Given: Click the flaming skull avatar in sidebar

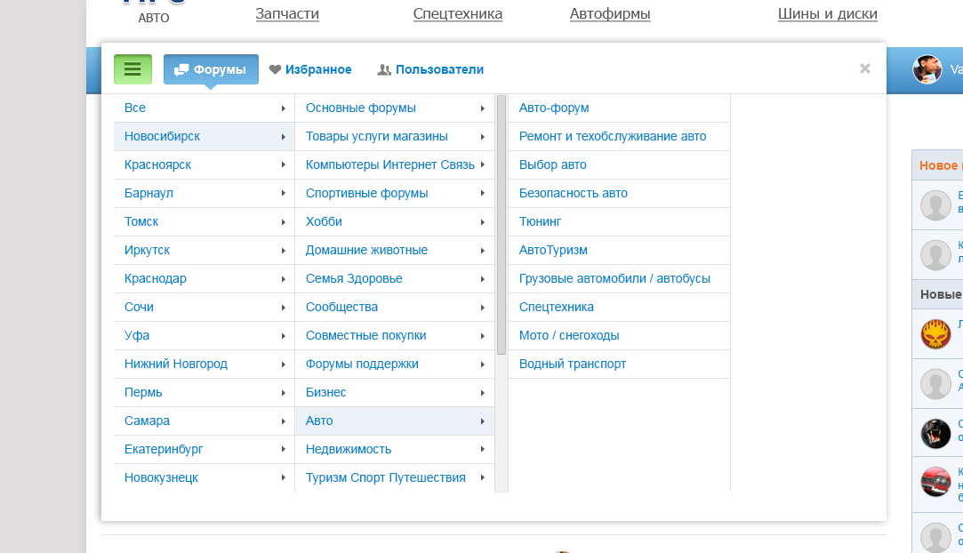Looking at the screenshot, I should (935, 334).
